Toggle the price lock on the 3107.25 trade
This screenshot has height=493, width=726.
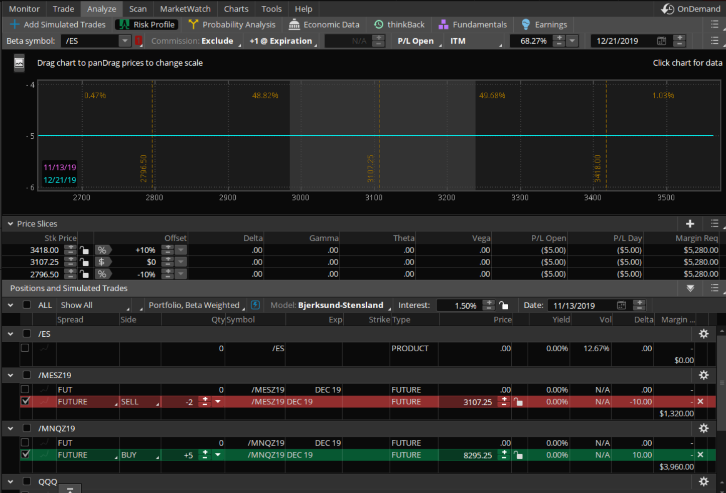point(518,402)
